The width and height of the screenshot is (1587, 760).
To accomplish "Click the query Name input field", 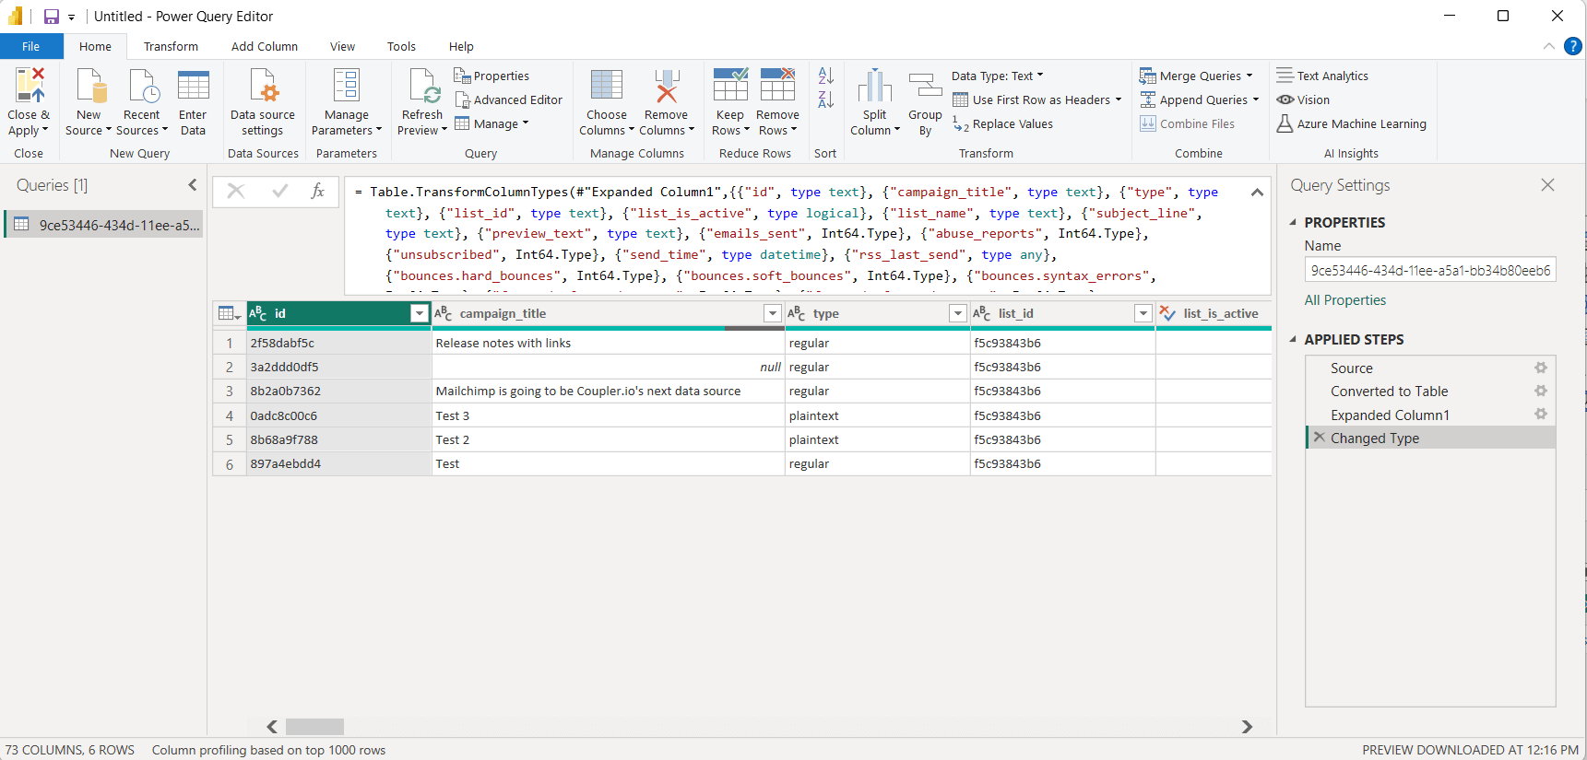I will (x=1430, y=270).
